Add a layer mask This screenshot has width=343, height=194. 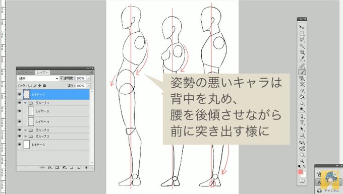(x=57, y=168)
